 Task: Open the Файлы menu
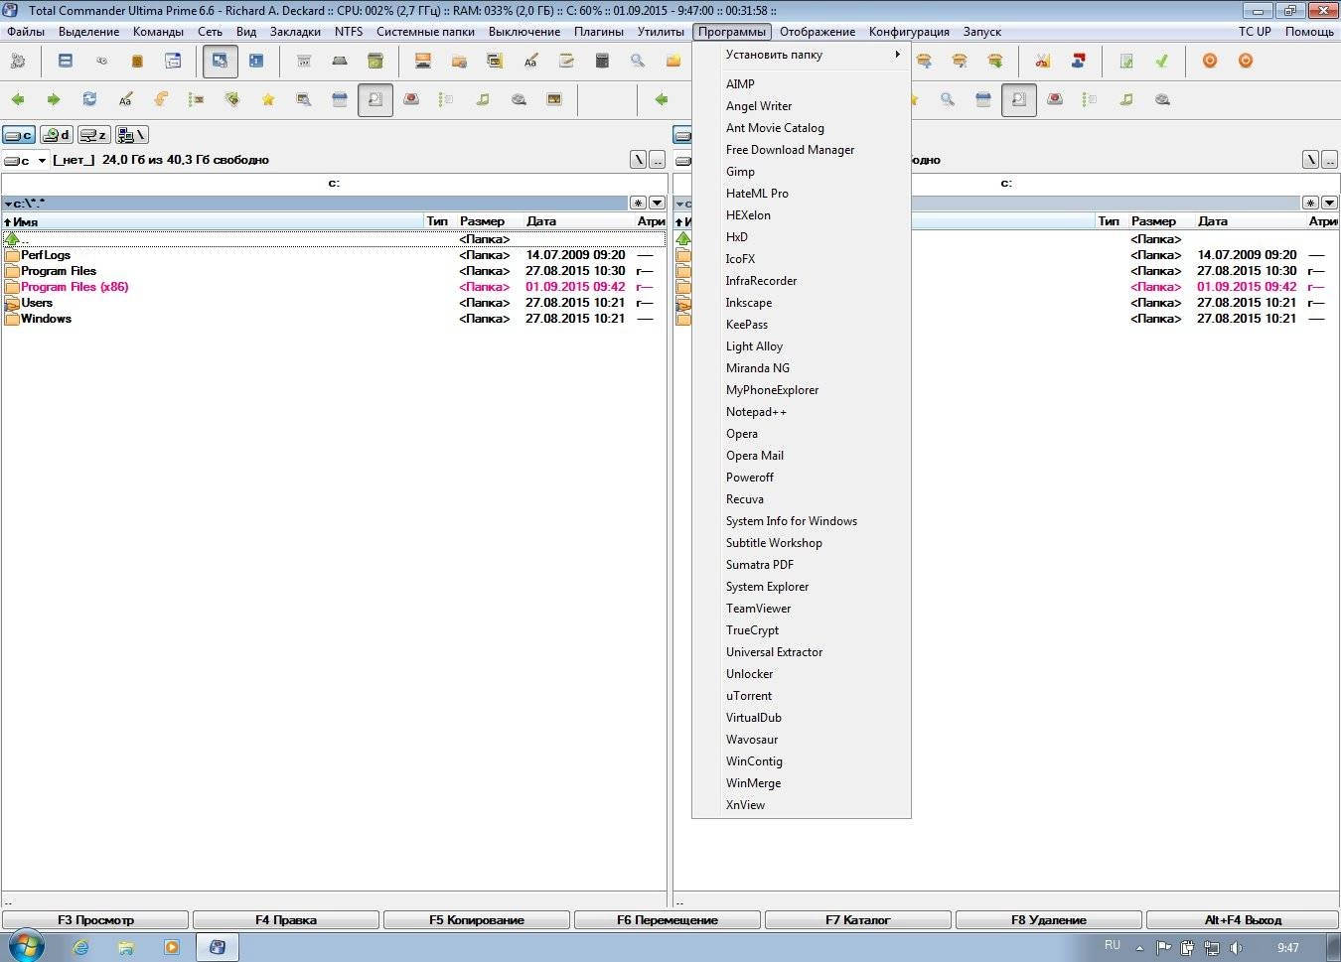(26, 32)
